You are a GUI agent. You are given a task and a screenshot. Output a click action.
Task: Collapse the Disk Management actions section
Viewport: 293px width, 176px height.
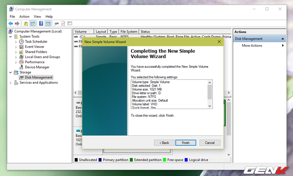coord(282,38)
